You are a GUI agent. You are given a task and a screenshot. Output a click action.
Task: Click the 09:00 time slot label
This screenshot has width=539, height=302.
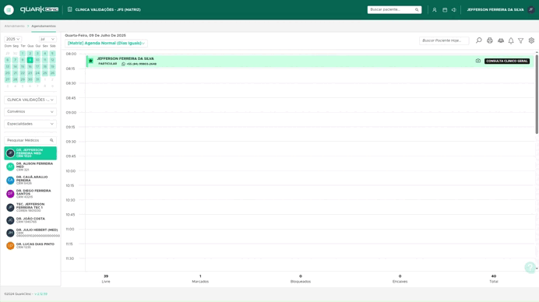71,113
